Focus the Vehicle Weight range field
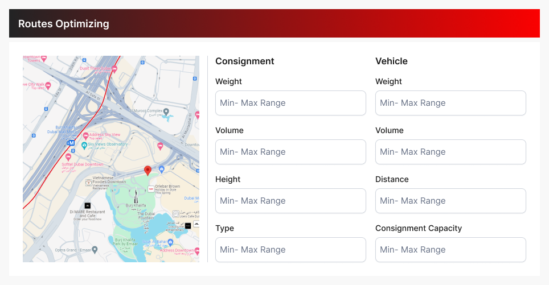Image resolution: width=549 pixels, height=285 pixels. 450,103
